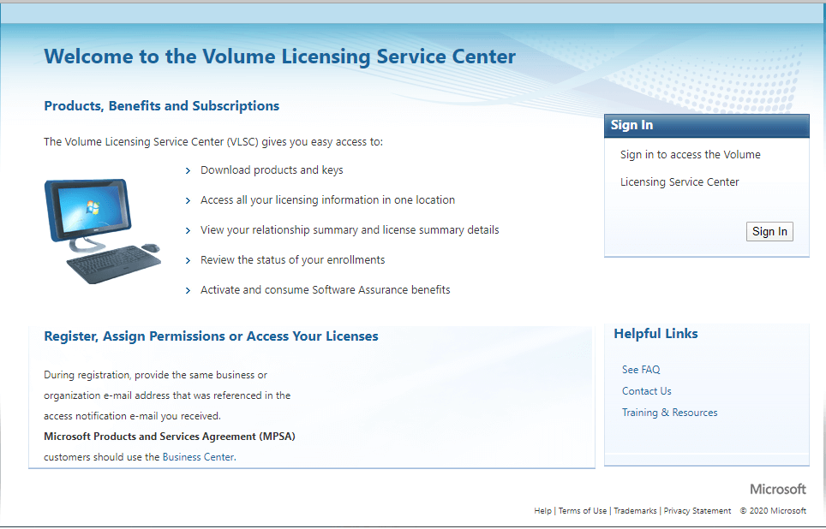Screen dimensions: 826x529
Task: Click chevron beside Download products and keys
Action: tap(188, 170)
